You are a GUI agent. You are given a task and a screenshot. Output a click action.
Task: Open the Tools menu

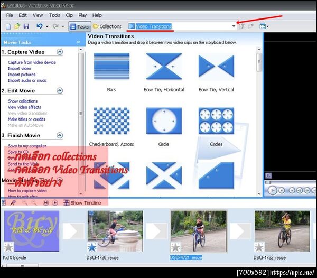click(x=54, y=15)
